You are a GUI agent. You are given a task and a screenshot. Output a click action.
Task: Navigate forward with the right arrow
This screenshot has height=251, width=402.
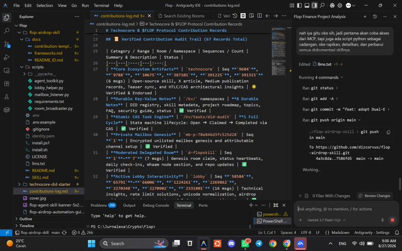click(x=275, y=16)
